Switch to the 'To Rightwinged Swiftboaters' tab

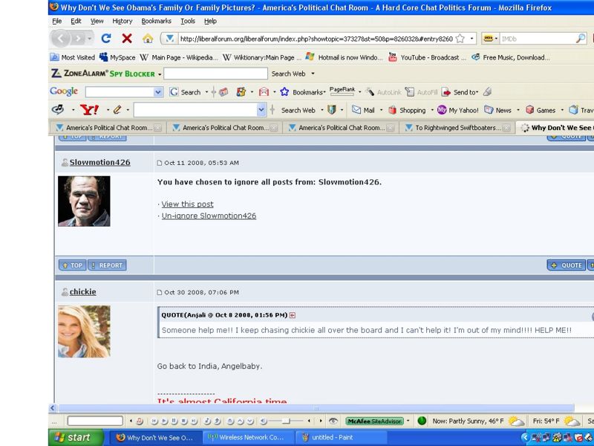[453, 128]
